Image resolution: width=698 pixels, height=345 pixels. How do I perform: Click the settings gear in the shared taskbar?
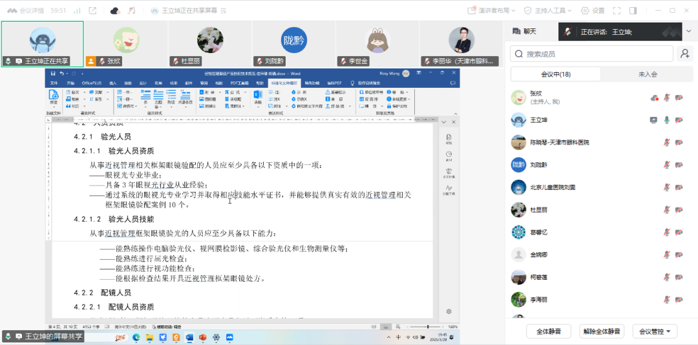(217, 337)
